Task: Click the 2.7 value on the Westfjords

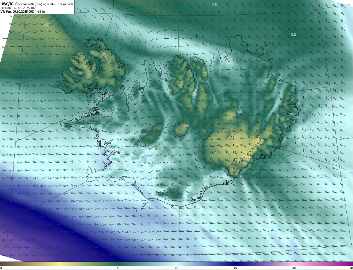Action: 104,54
